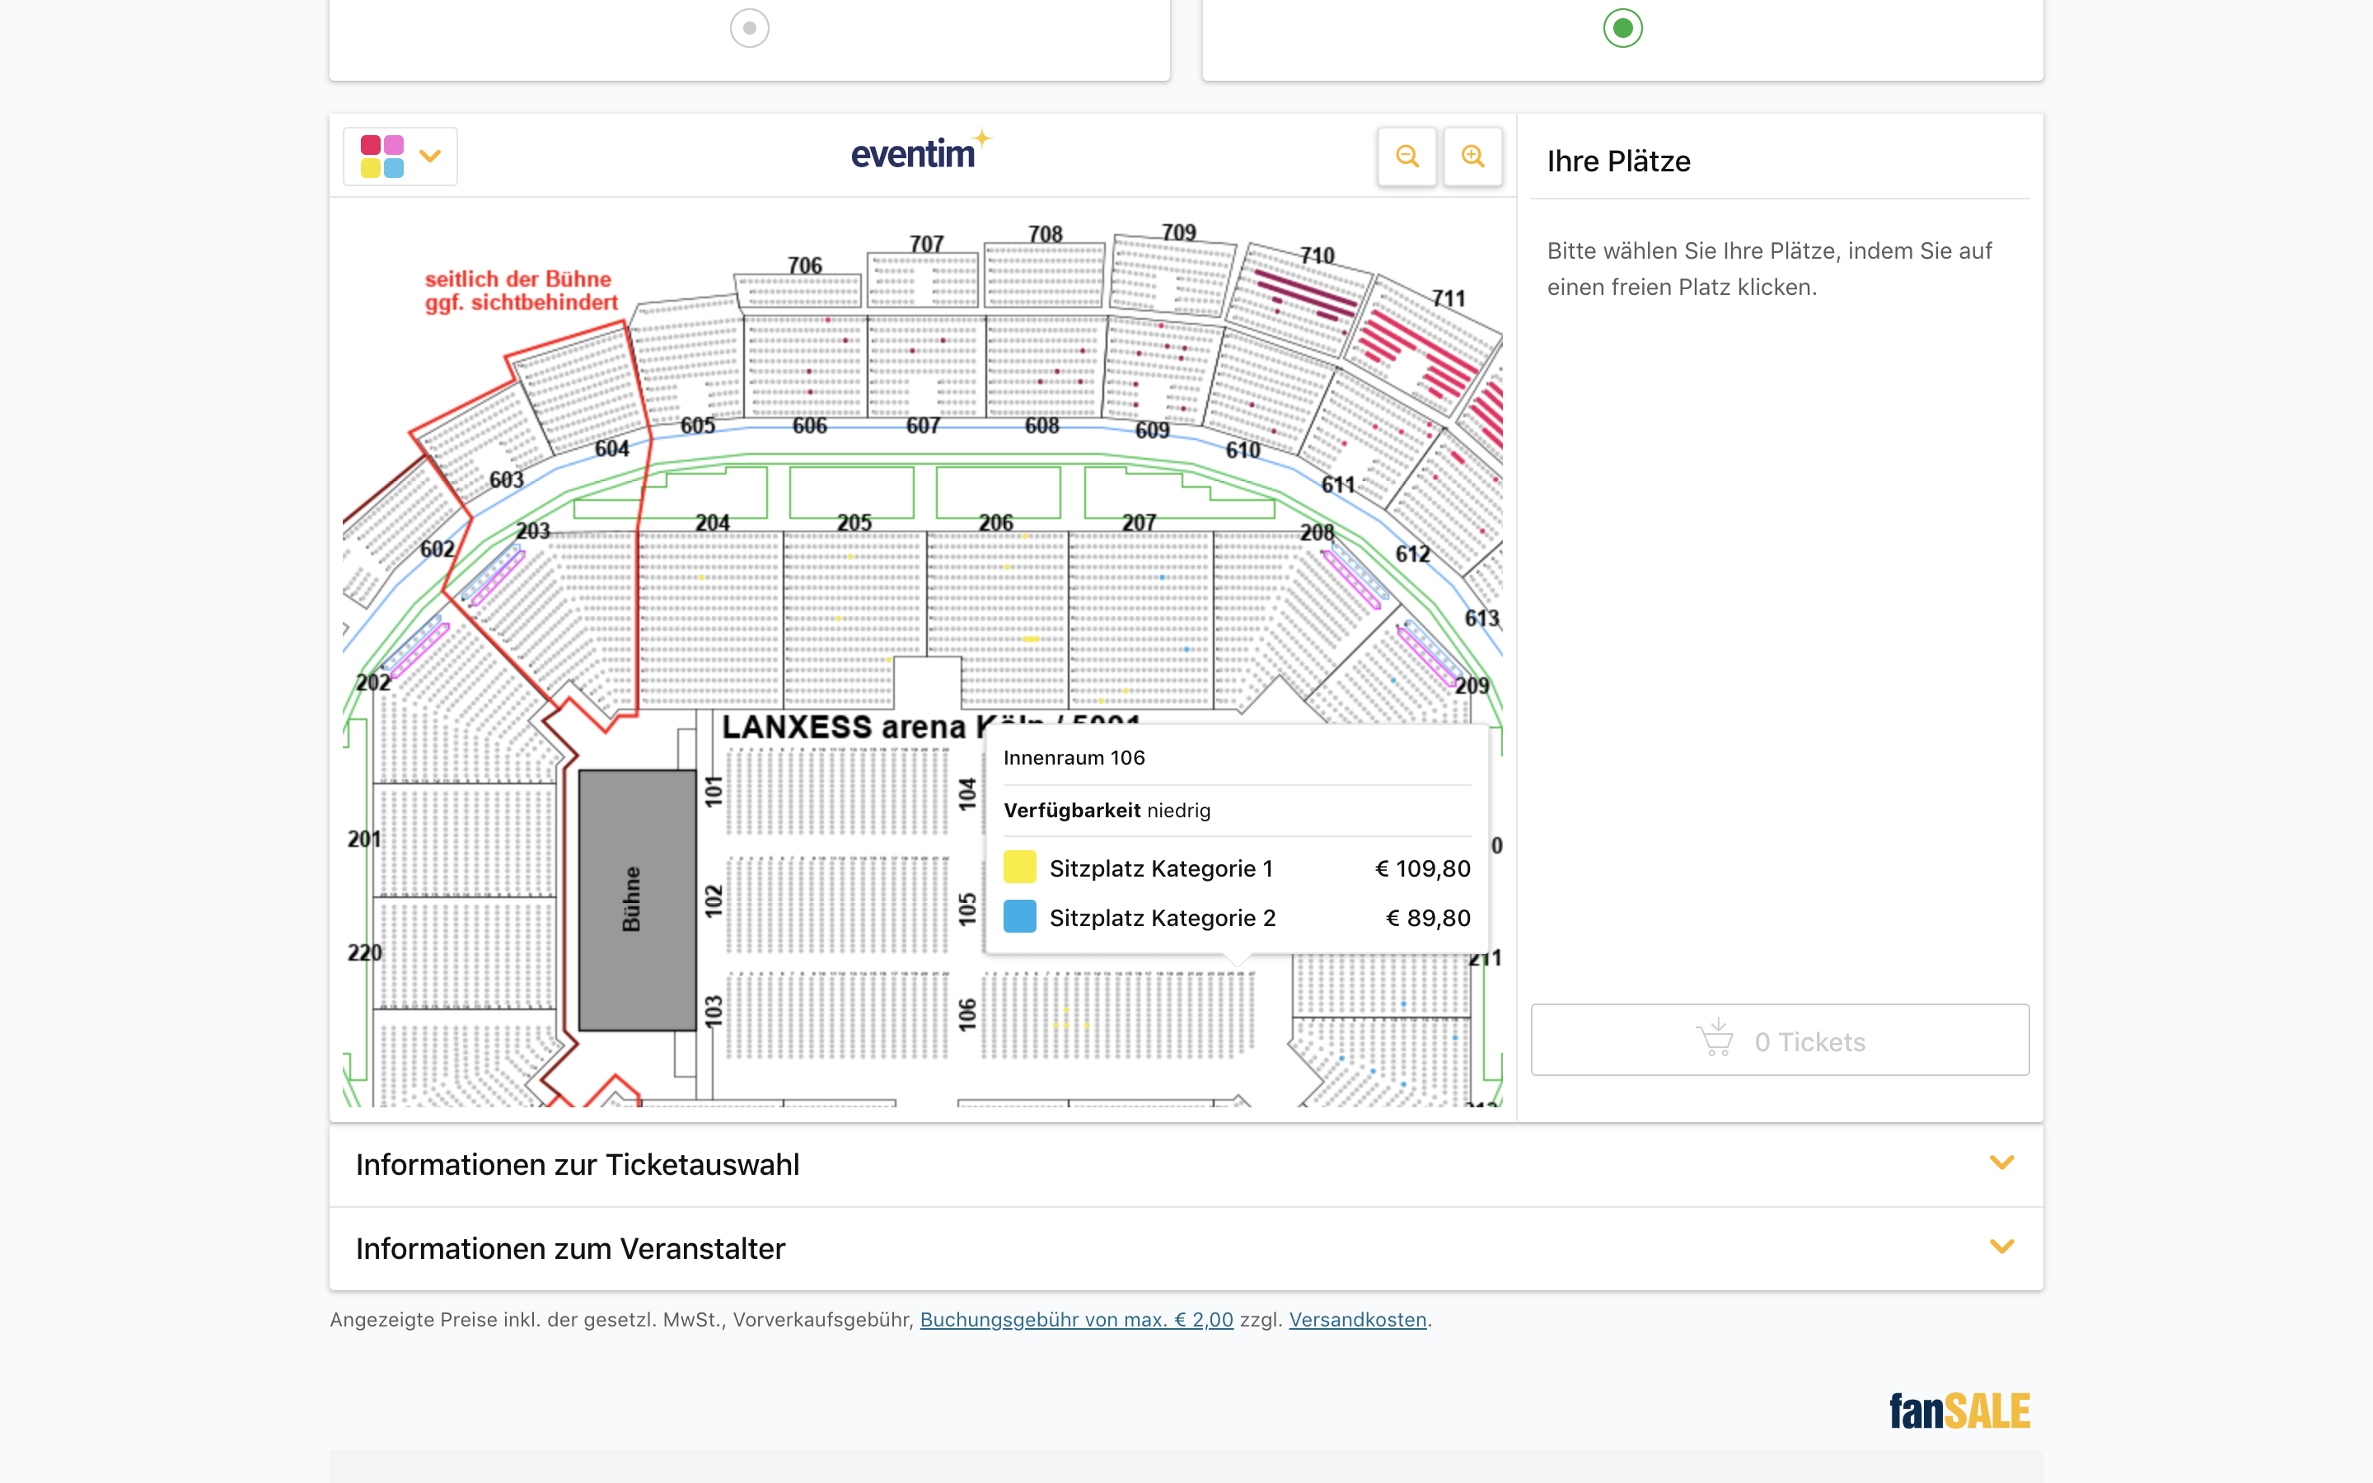
Task: Expand Informationen zur Ticketauswahl section
Action: pos(1186,1164)
